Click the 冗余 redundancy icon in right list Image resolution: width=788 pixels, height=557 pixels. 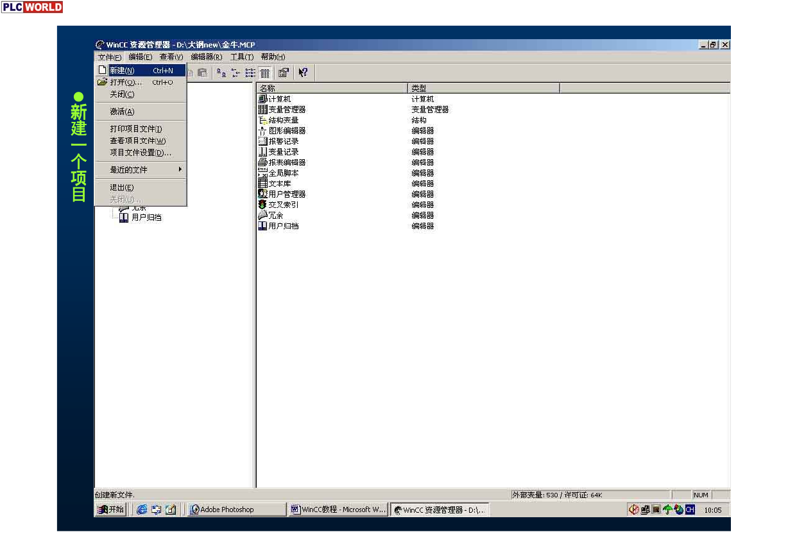tap(262, 215)
